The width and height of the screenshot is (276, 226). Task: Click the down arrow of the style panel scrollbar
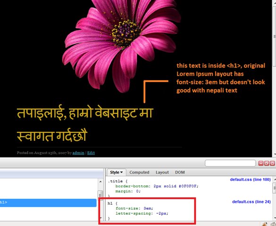click(x=275, y=218)
